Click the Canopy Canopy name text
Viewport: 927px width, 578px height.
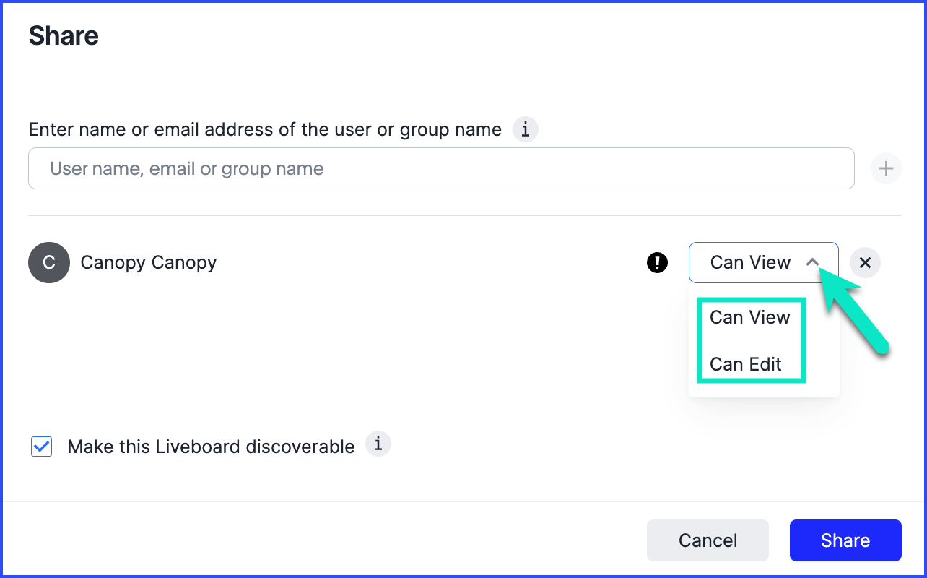click(149, 262)
